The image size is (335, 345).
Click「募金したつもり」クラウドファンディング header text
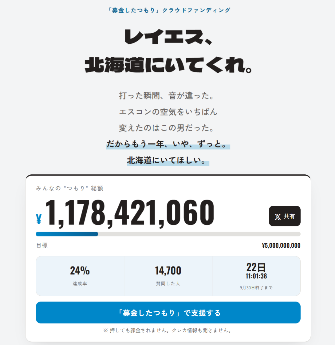click(x=169, y=10)
